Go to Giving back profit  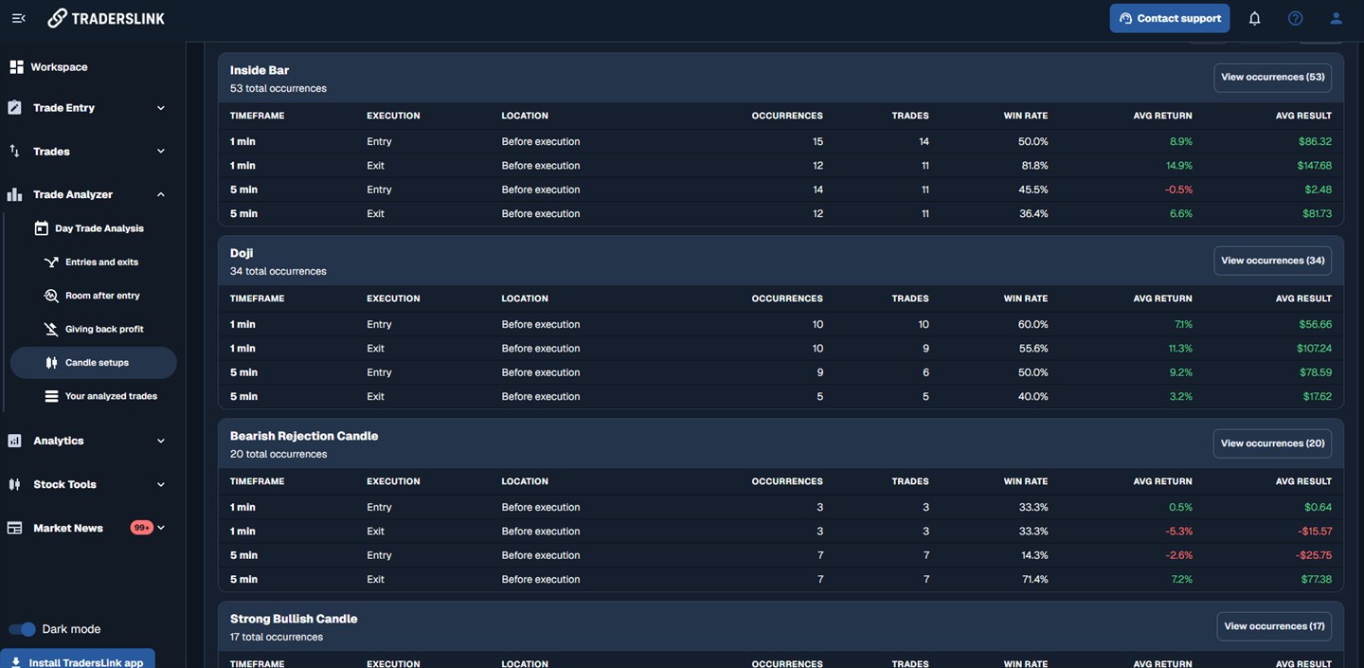[x=104, y=329]
